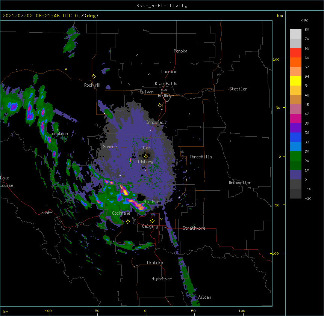This screenshot has width=324, height=316.
Task: Click the yellow diamond marker south of Cochrane
Action: [x=128, y=221]
